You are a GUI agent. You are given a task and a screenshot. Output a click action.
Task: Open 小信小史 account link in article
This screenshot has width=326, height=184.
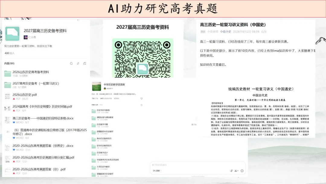click(x=225, y=32)
